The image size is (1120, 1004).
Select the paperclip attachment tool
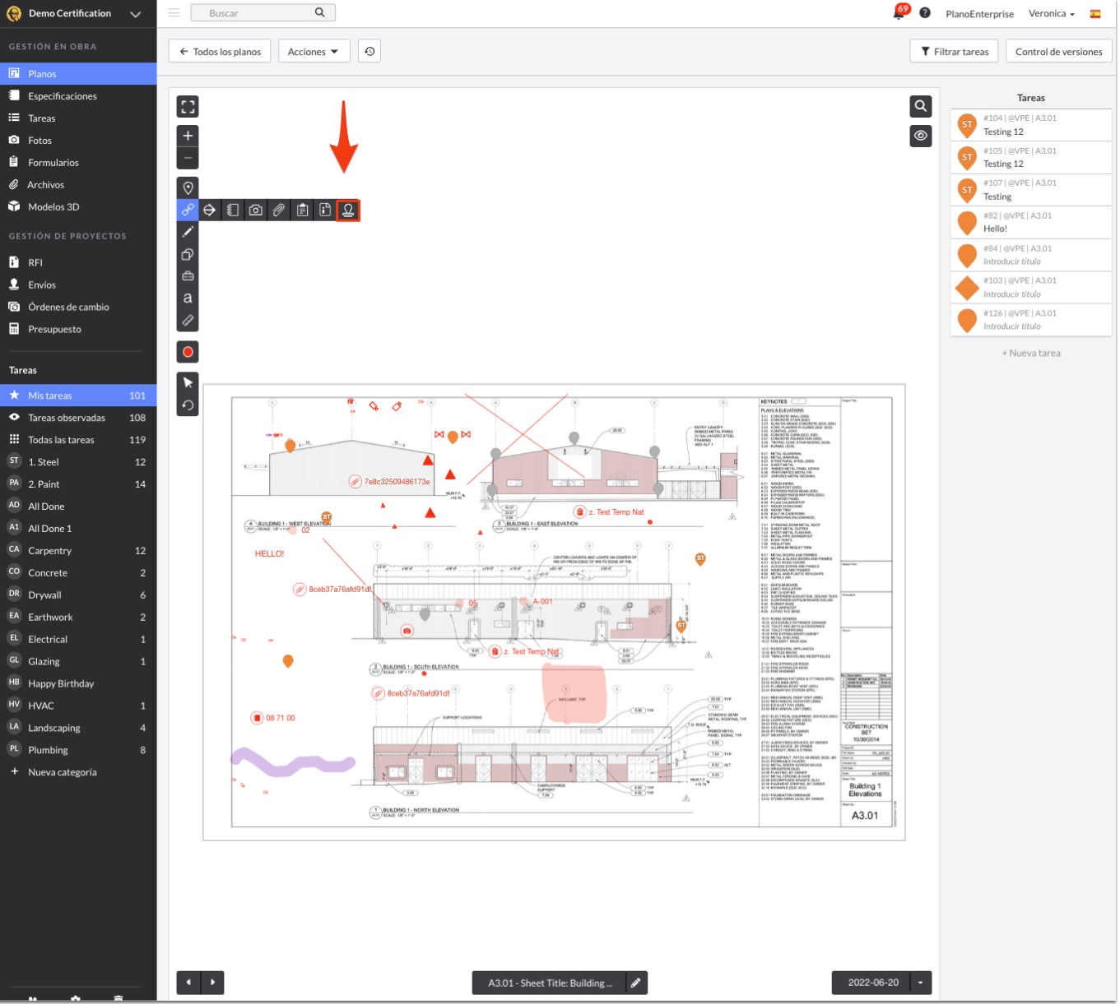pos(279,211)
